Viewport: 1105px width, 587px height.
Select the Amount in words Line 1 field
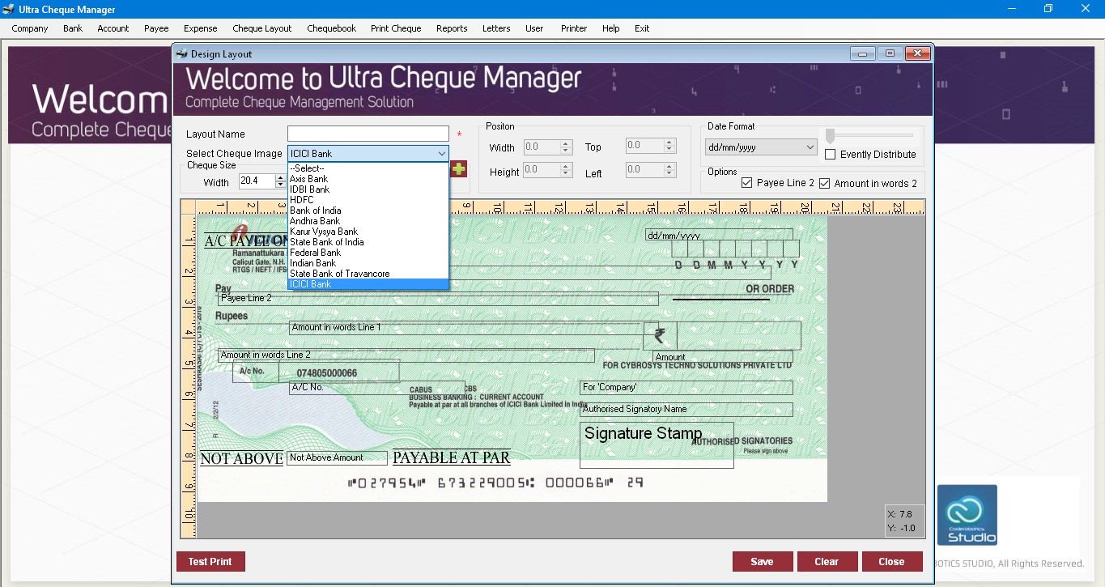[474, 328]
